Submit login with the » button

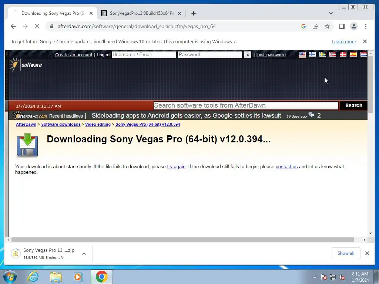(248, 55)
